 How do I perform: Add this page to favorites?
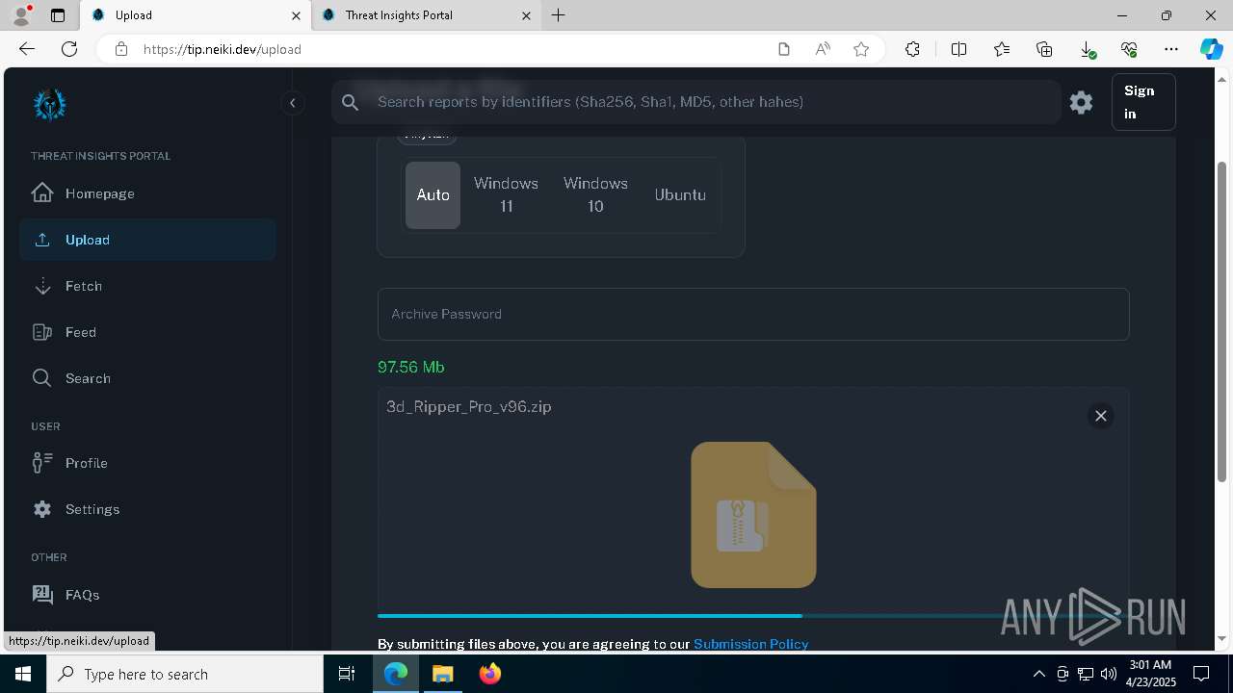point(861,49)
